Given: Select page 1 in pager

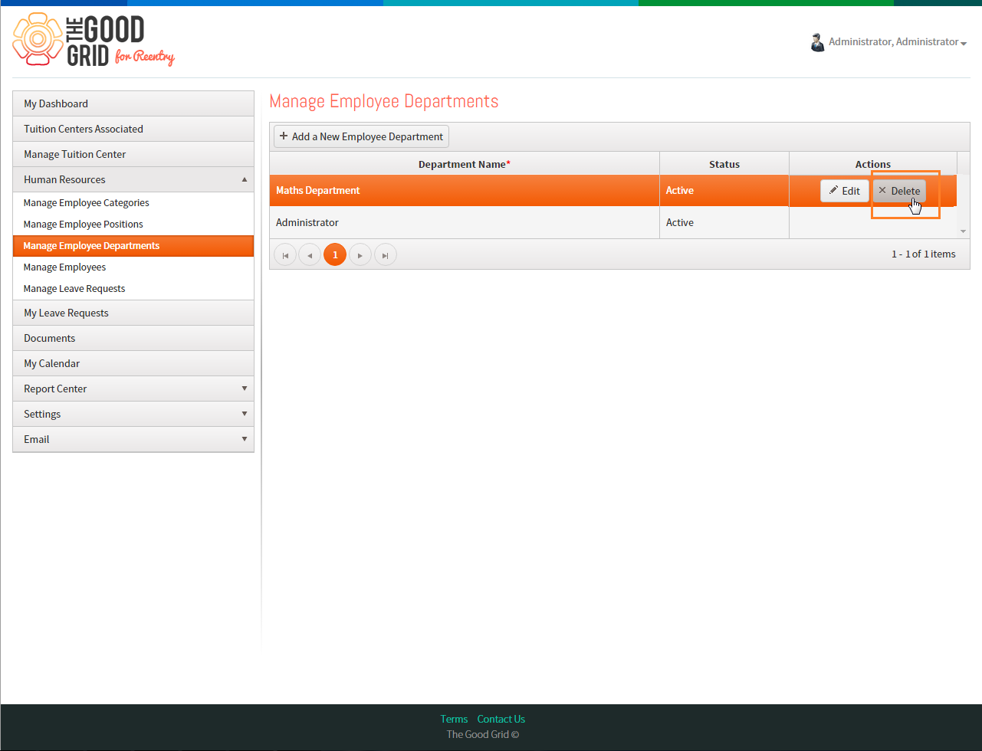Looking at the screenshot, I should click(335, 254).
